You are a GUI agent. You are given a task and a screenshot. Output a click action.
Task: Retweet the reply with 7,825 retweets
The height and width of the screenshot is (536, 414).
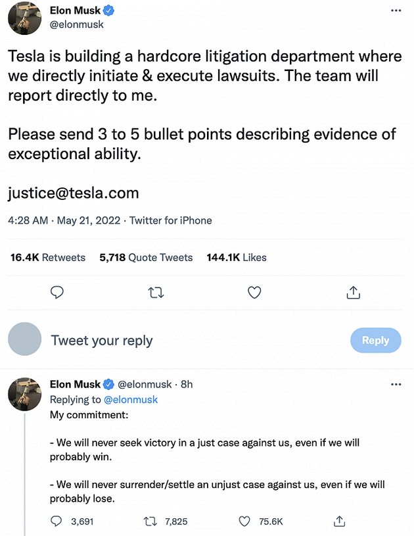coord(151,521)
